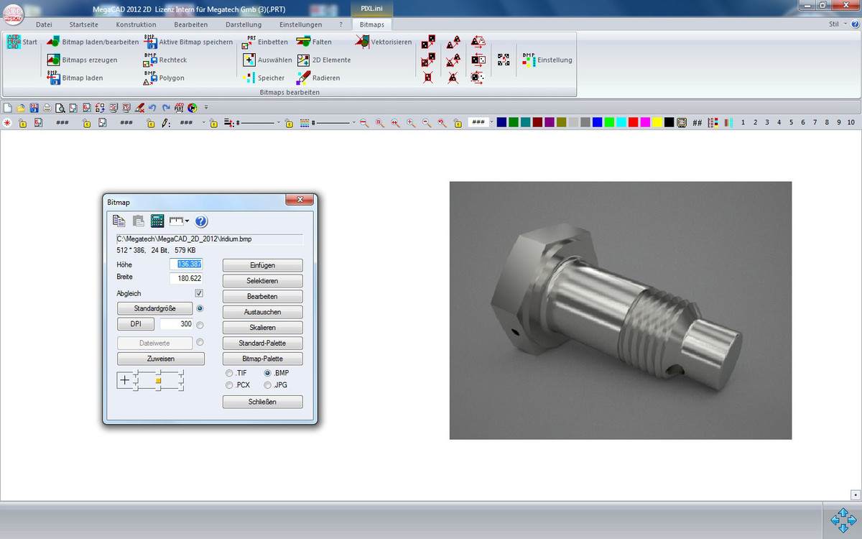Click the Bitmap laden/bearbeiten ribbon icon
Screen dimensions: 862x539
(x=53, y=42)
